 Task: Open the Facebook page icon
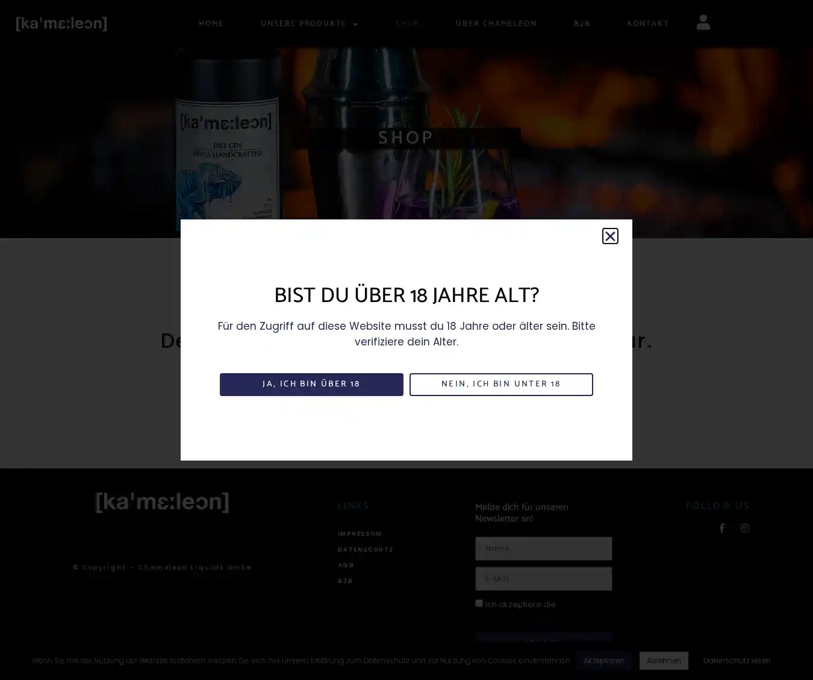721,528
